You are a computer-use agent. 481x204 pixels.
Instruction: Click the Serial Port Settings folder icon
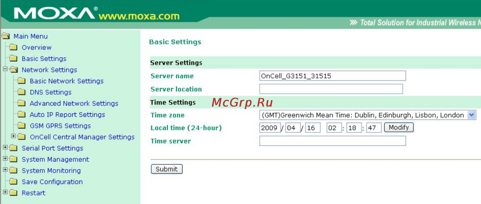[x=13, y=148]
